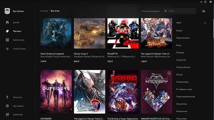Viewport: 214px width, 120px height.
Task: Click the 899 ₽ price
Action: (77, 61)
